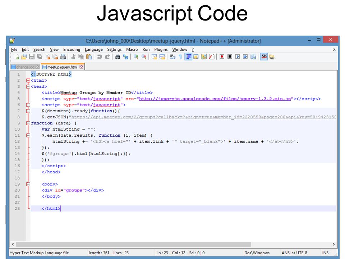345x259 pixels.
Task: Toggle show all characters pilcrow icon
Action: 180,57
